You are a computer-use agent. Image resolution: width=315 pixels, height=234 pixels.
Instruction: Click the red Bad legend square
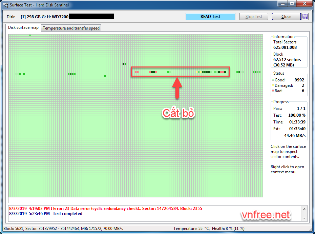click(x=273, y=91)
